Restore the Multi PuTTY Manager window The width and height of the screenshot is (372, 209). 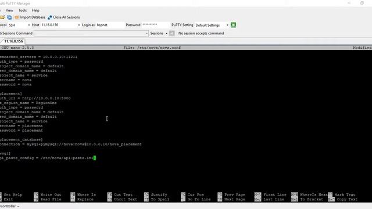(362, 3)
